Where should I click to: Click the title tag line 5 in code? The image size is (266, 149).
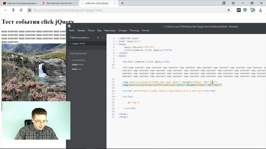[148, 50]
